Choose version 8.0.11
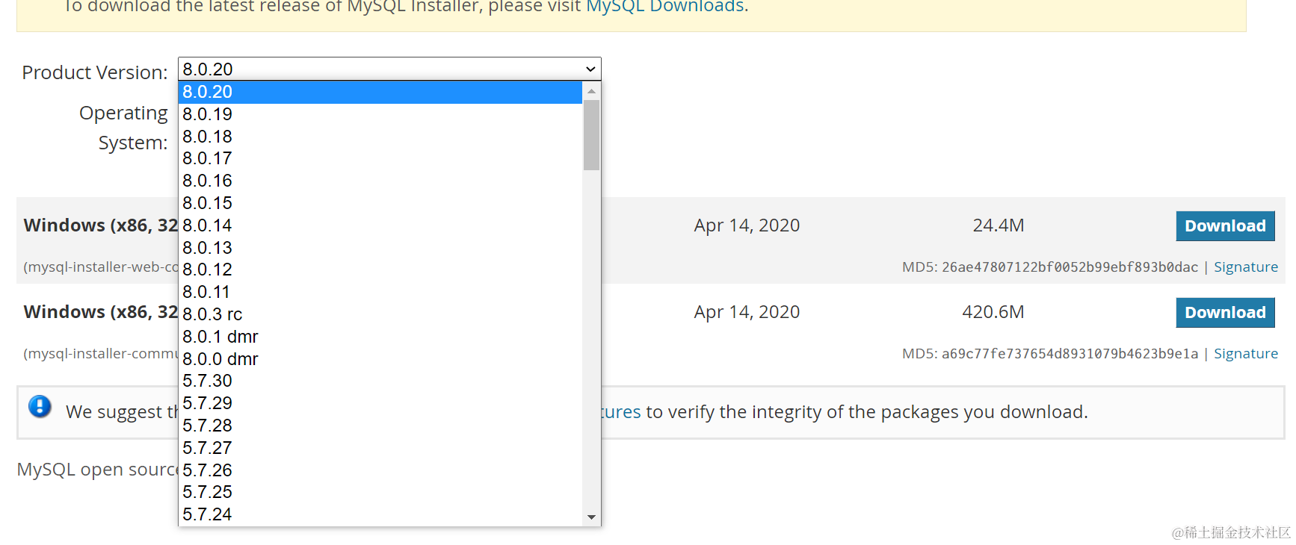The image size is (1296, 545). [x=380, y=292]
